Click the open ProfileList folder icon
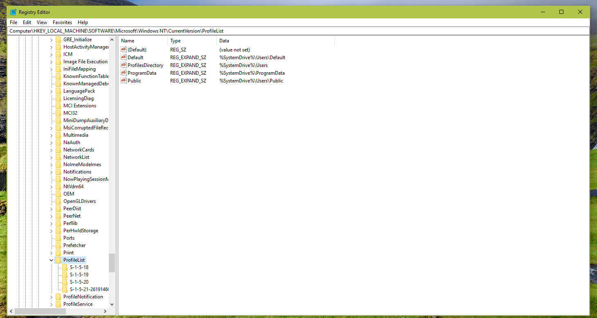Image resolution: width=597 pixels, height=318 pixels. 58,260
